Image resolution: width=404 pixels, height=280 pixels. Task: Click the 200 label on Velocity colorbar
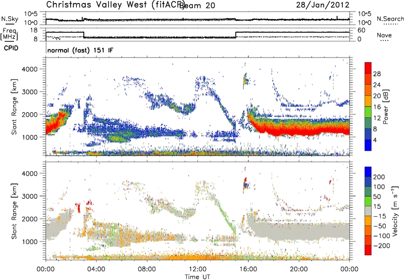[x=379, y=177]
